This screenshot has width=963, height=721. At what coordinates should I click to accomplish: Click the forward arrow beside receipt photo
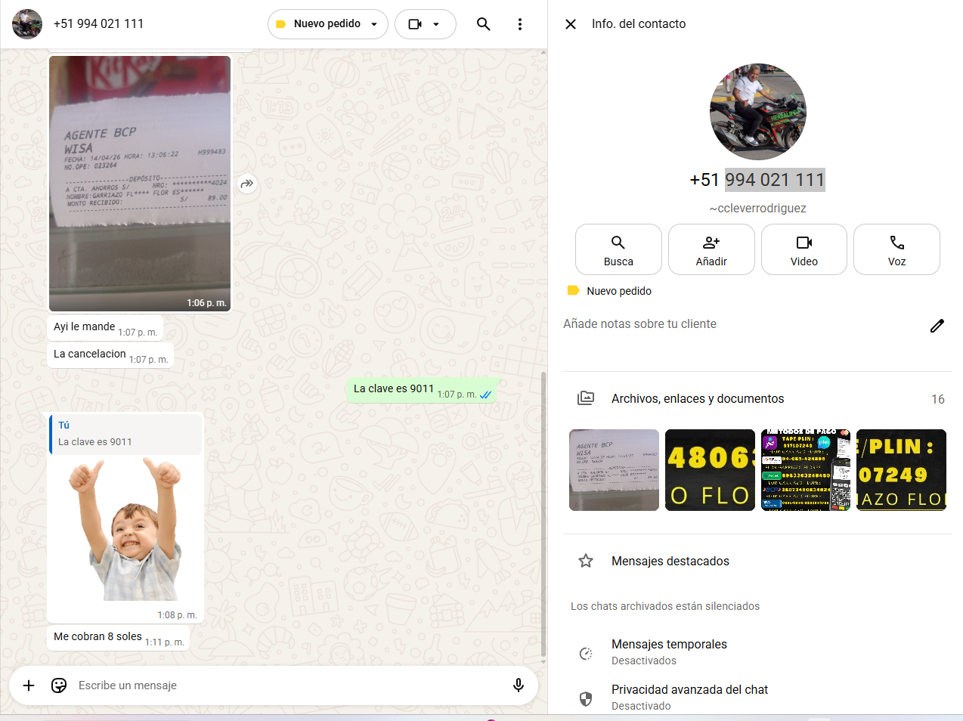pyautogui.click(x=247, y=184)
